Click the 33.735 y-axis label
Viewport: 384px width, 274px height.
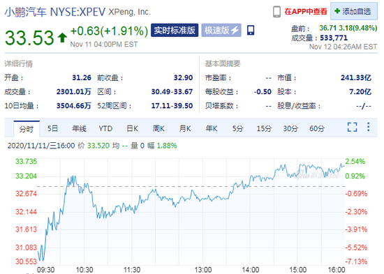pos(26,162)
